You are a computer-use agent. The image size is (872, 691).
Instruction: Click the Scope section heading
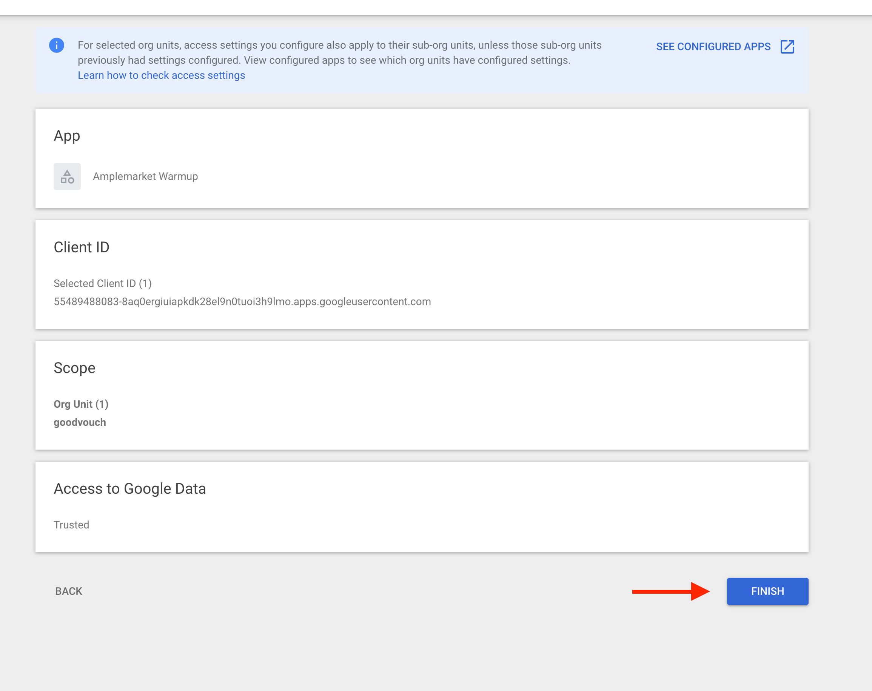coord(75,368)
